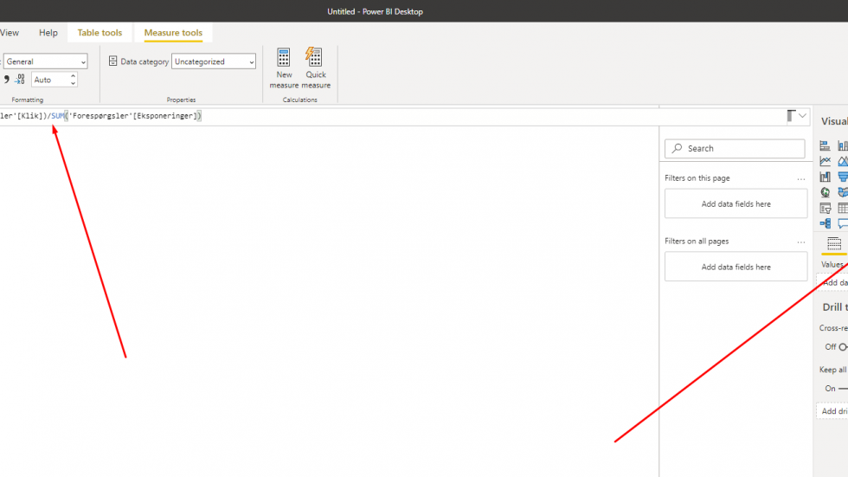Click the Quick measure icon
Screen dimensions: 848x477
pyautogui.click(x=313, y=57)
